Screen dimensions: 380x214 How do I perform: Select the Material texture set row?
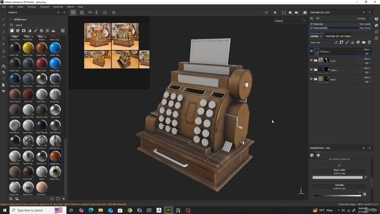click(x=340, y=24)
